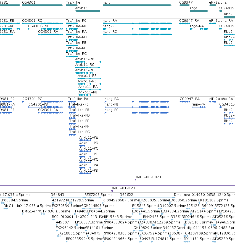The image size is (235, 243).
Task: Select the EK174811.5prime EST label
Action: point(166,239)
